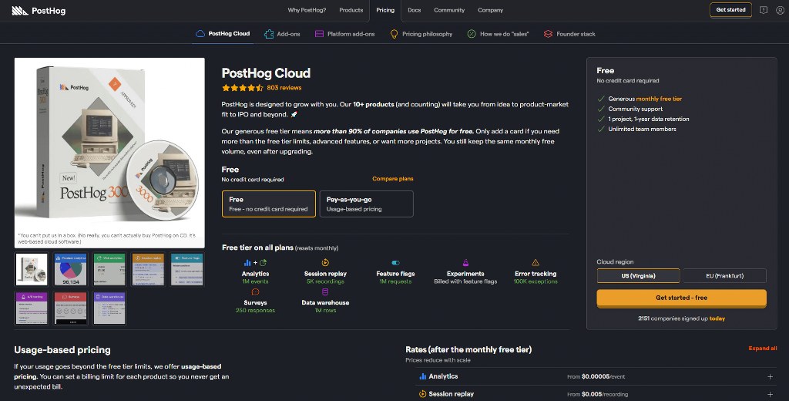The image size is (789, 401).
Task: Click the cloud icon beside PostHog Cloud tab
Action: [200, 34]
